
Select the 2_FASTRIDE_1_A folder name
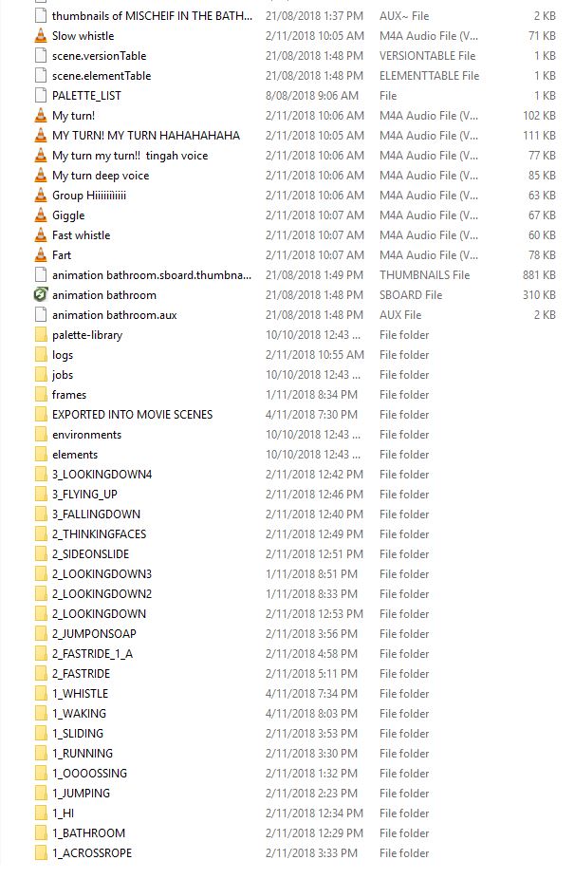[x=92, y=654]
